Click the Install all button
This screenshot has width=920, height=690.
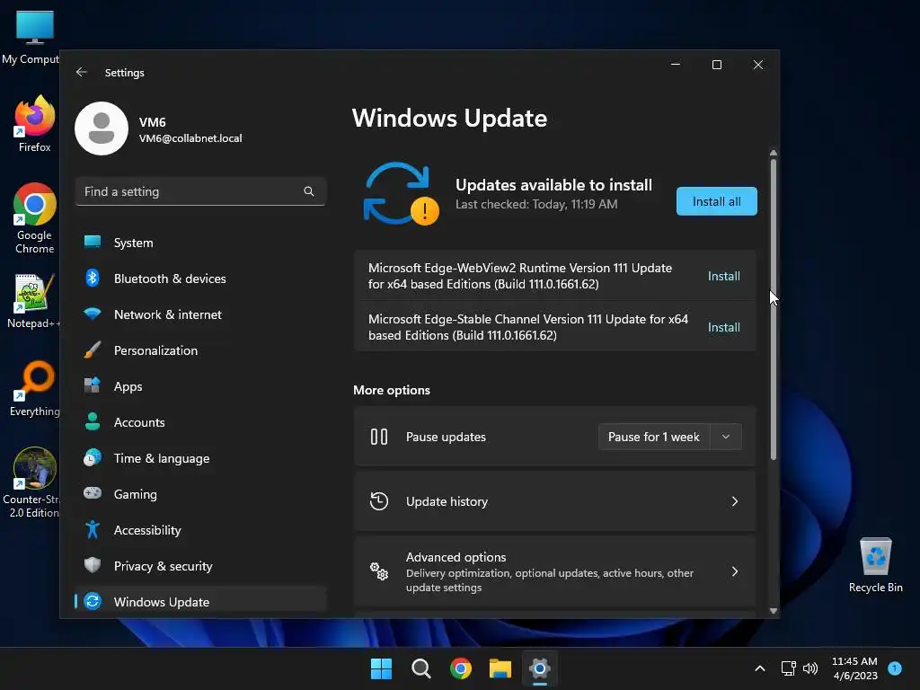coord(716,201)
